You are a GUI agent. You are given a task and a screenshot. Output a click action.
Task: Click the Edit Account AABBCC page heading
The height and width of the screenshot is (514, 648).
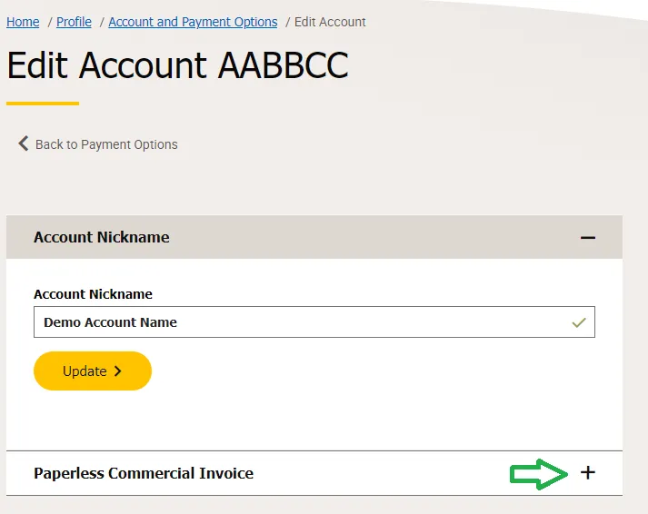[x=177, y=65]
